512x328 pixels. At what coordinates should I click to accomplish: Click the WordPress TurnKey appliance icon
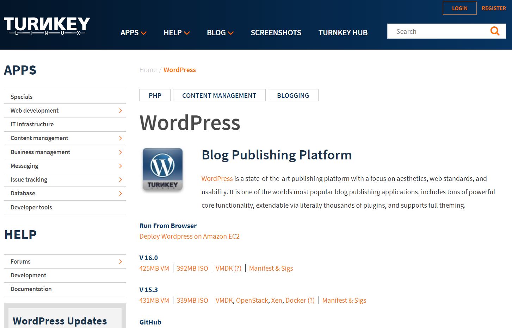[x=162, y=170]
